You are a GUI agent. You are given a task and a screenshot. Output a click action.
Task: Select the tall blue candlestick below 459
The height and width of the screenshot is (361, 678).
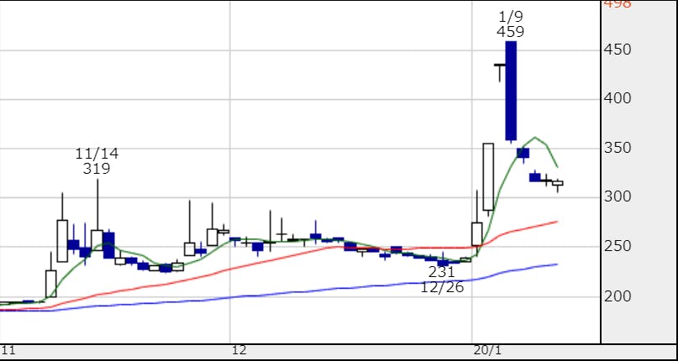[511, 91]
